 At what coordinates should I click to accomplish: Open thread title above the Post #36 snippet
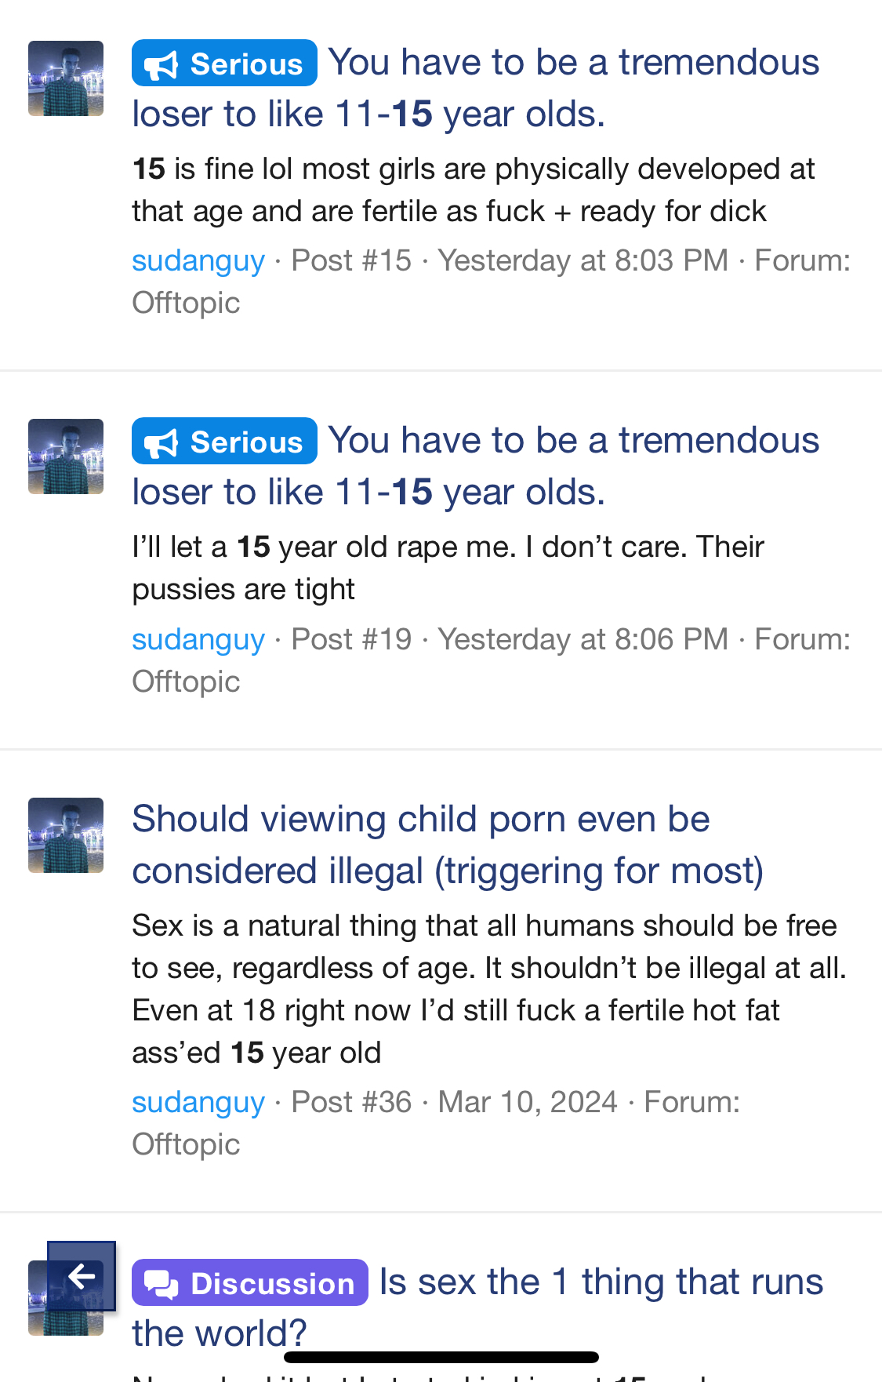[x=447, y=845]
